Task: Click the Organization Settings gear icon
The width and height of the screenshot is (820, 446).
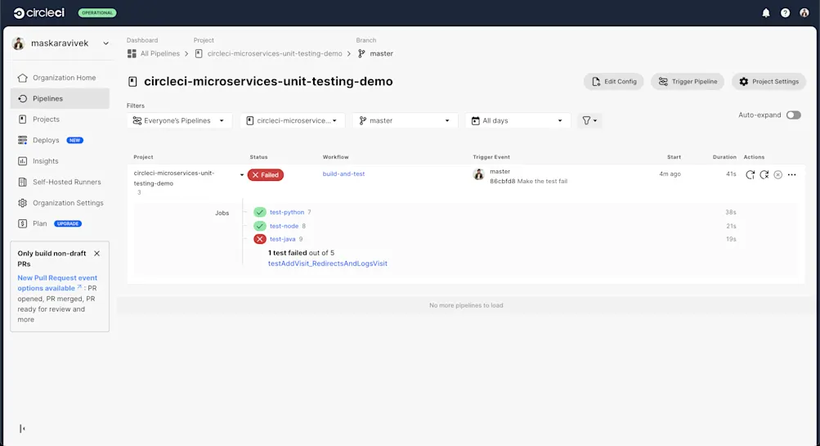Action: click(23, 203)
